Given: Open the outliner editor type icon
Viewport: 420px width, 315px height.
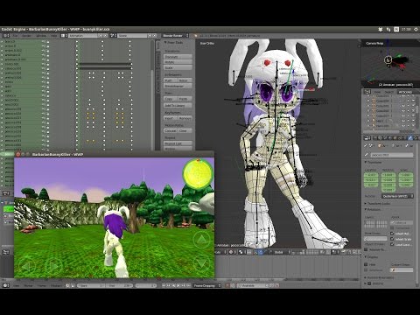Looking at the screenshot, I should [367, 92].
